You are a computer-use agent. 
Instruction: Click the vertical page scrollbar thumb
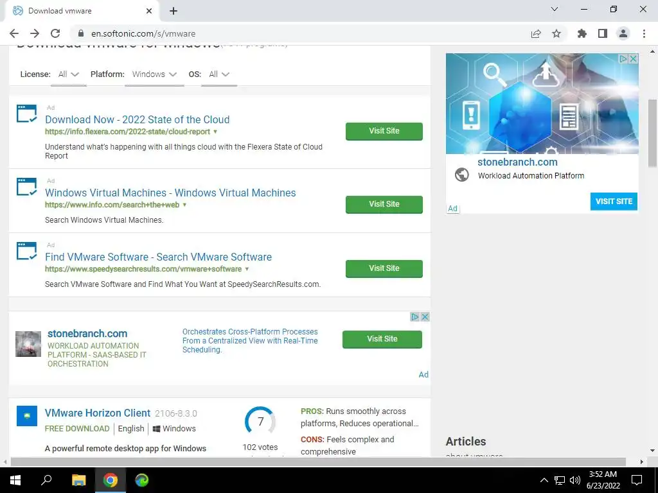pyautogui.click(x=652, y=133)
